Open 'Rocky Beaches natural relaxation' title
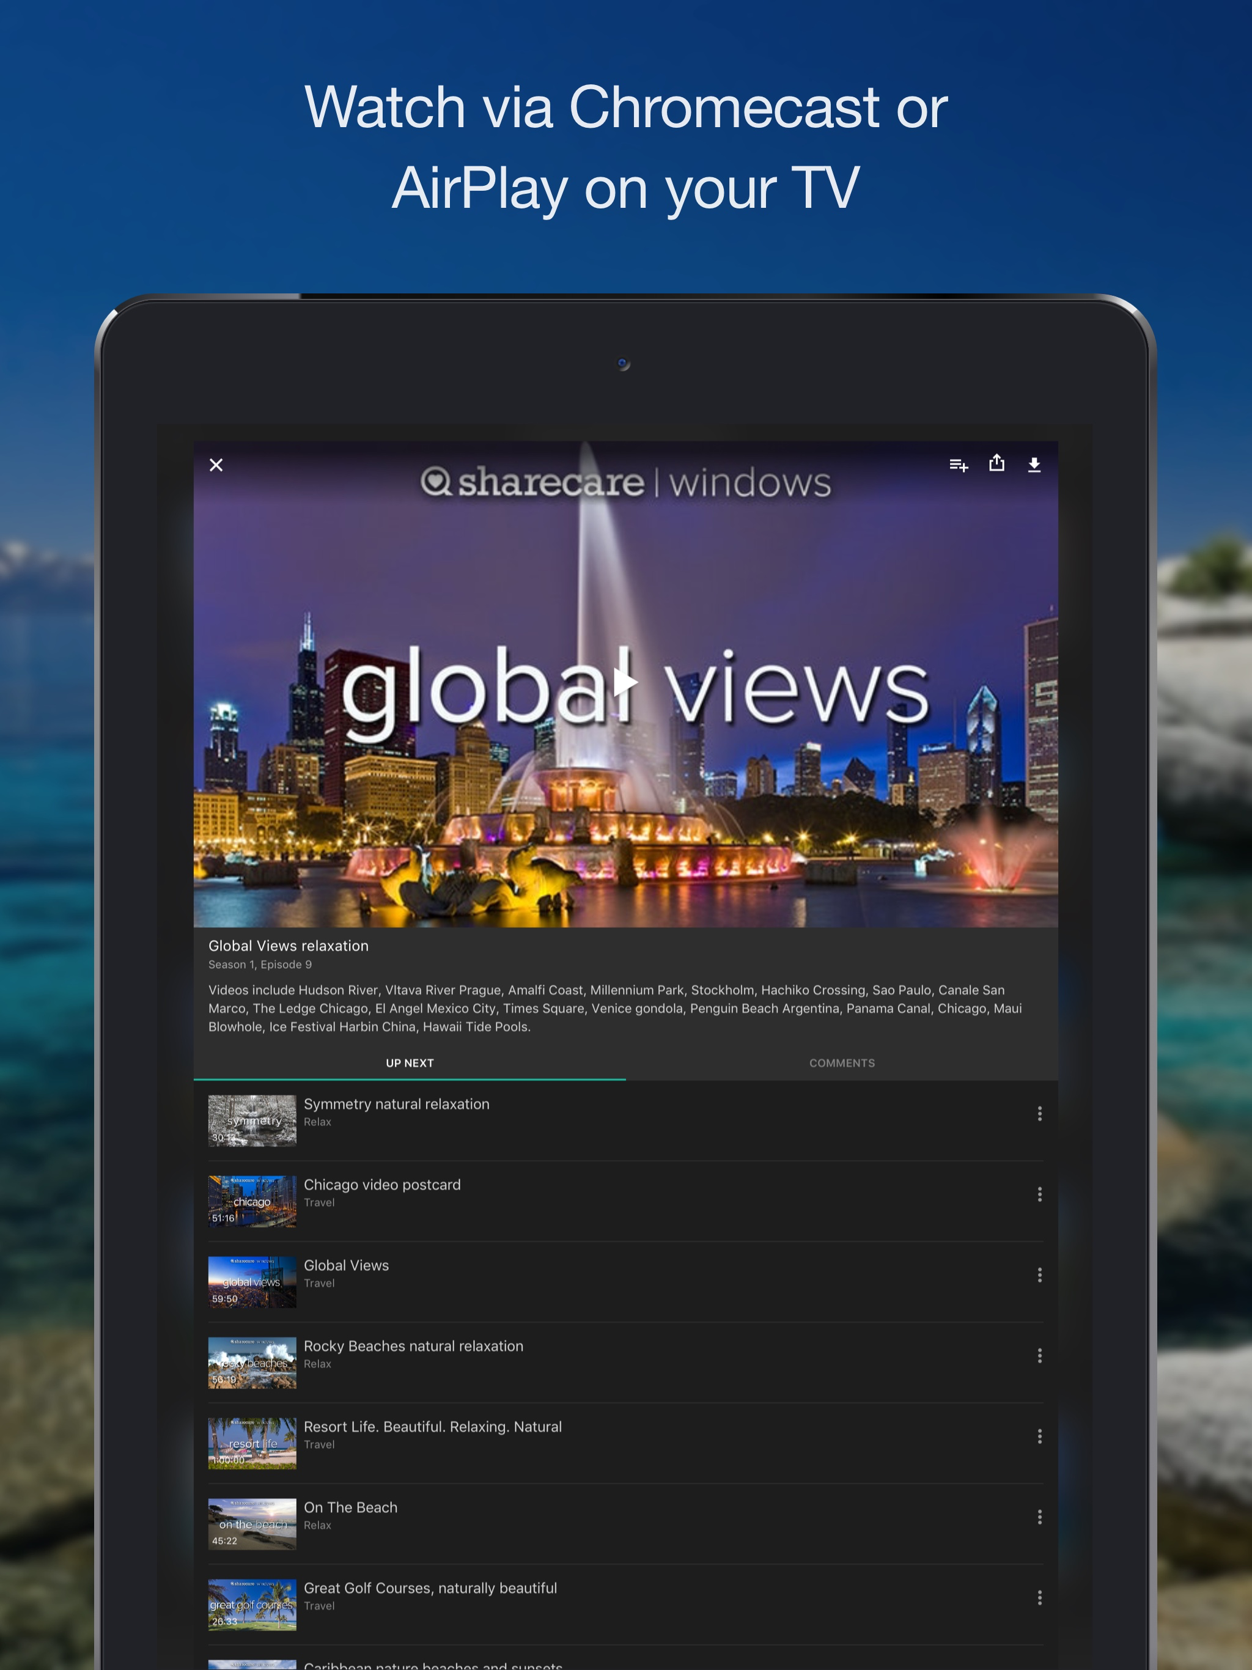 (x=413, y=1346)
